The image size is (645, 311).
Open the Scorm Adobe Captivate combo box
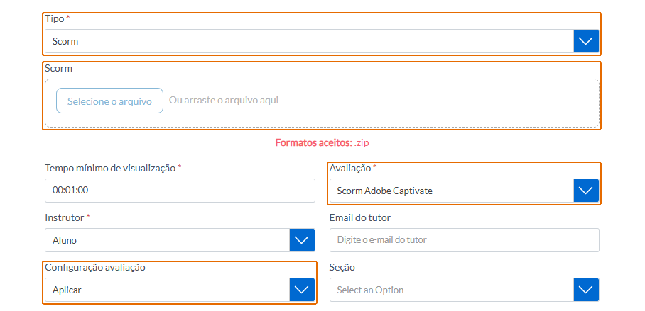451,191
